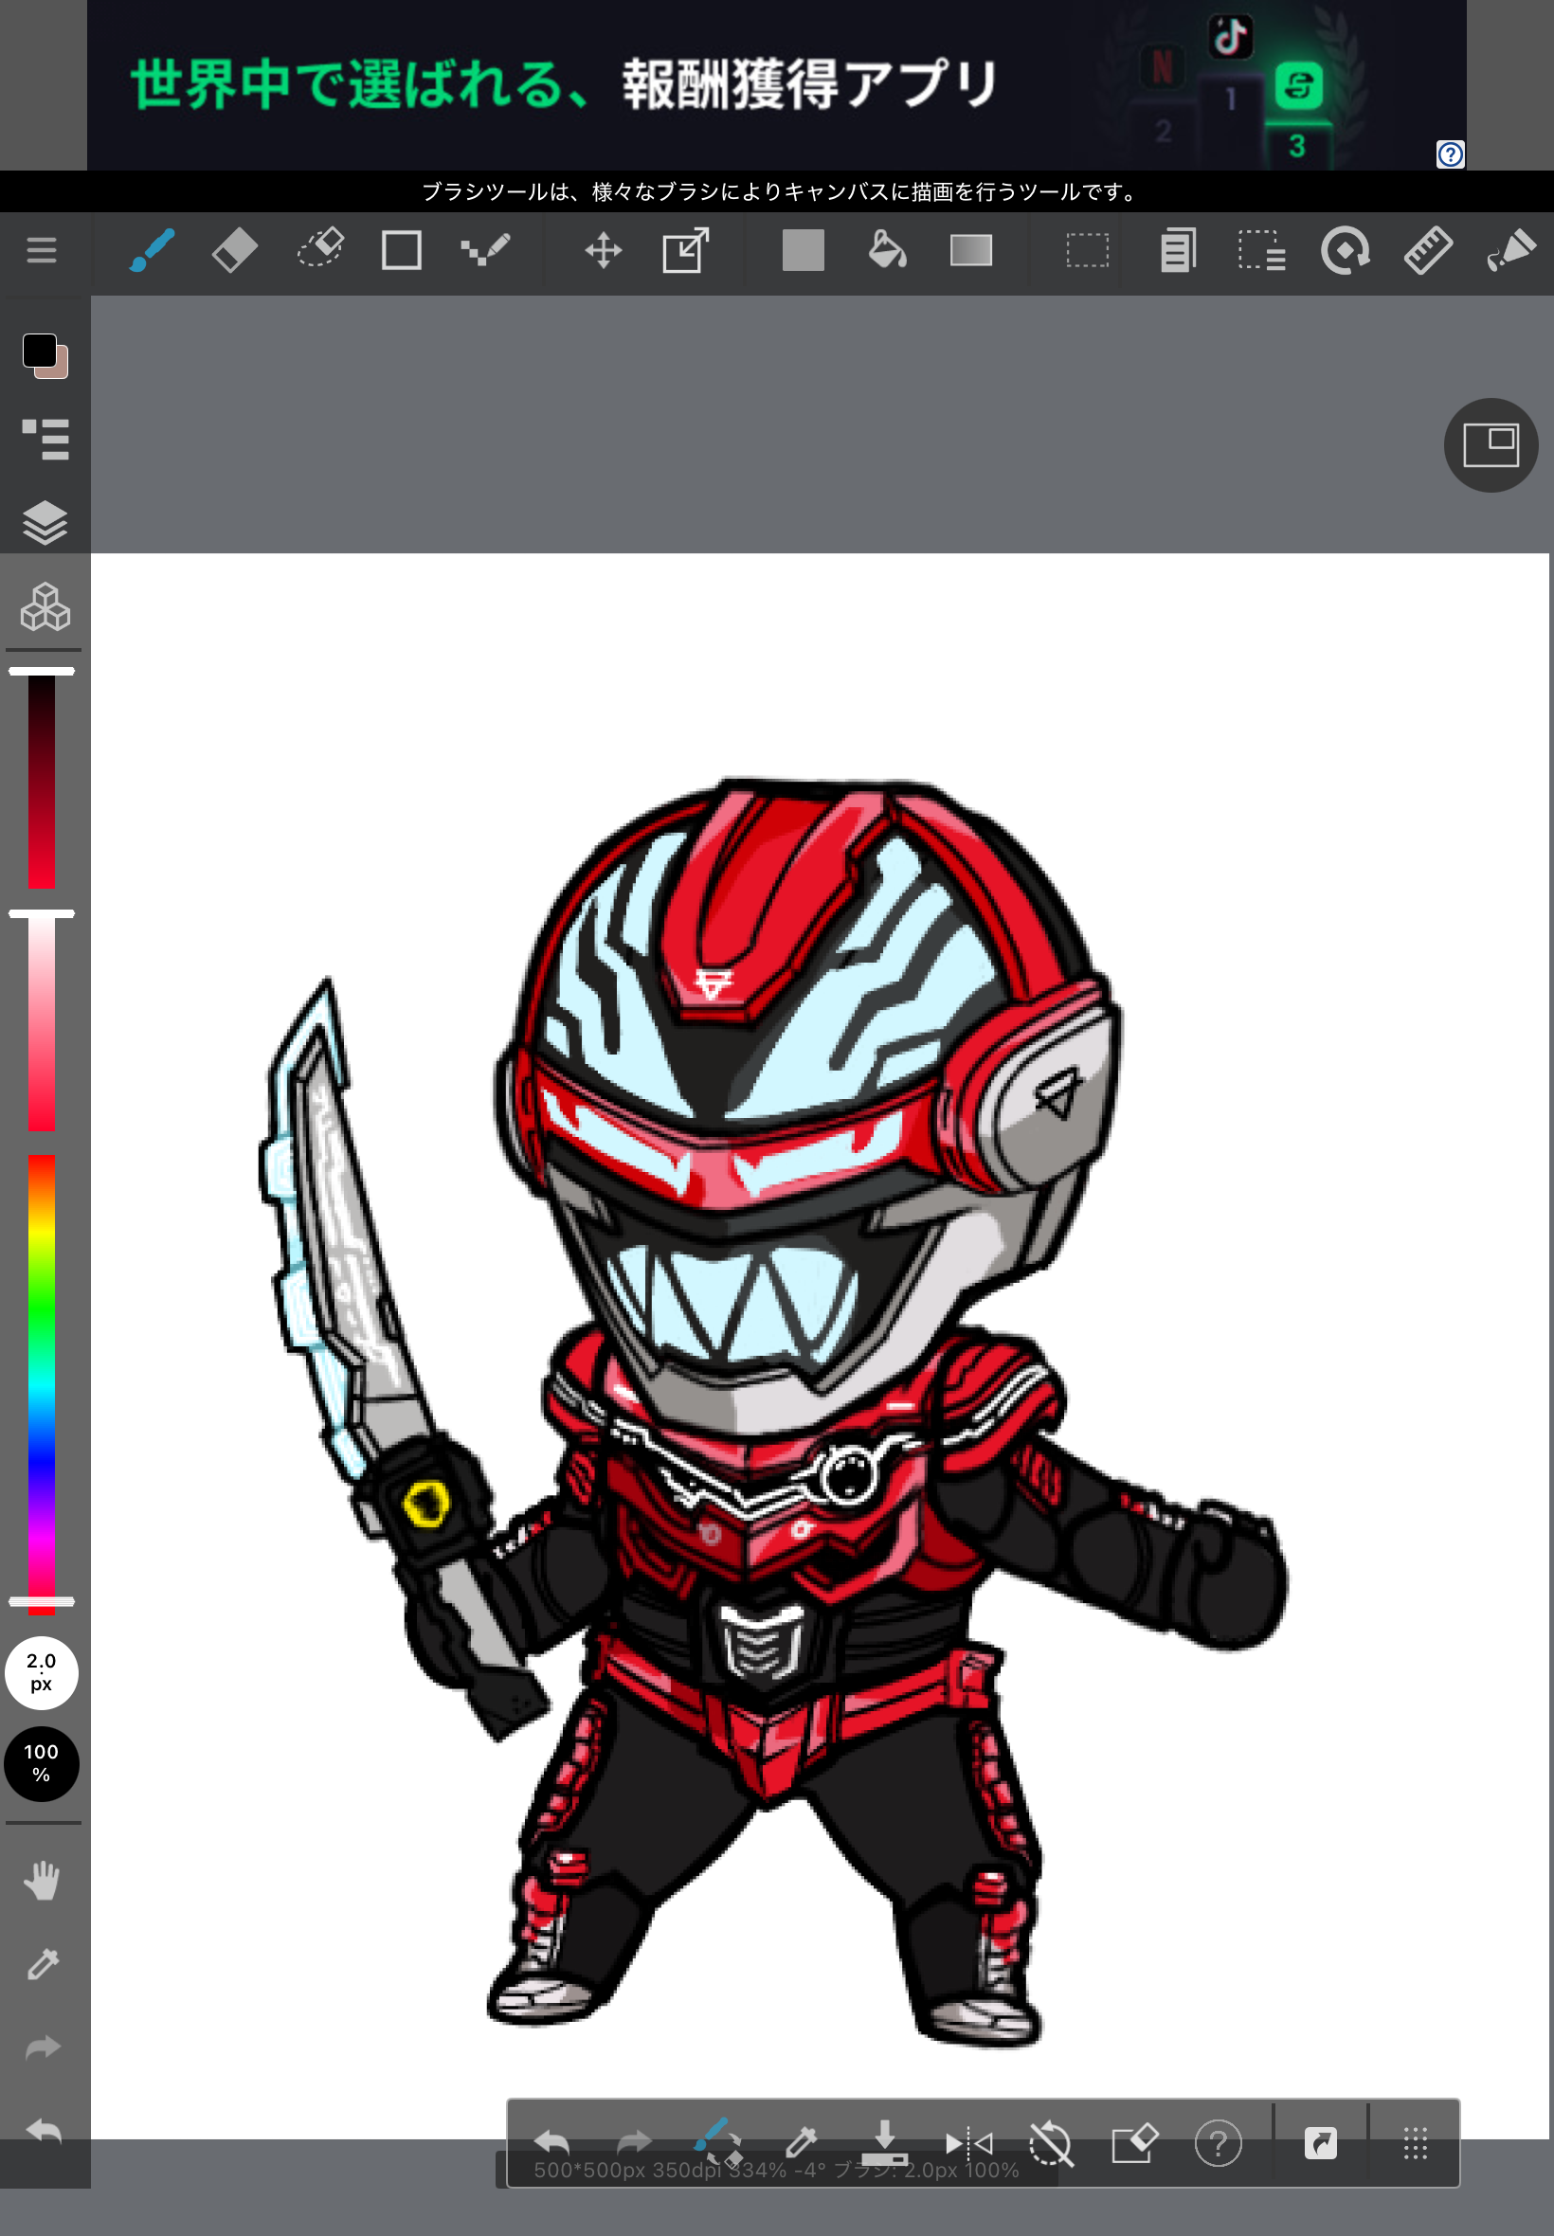Open the Layers panel from sidebar
1554x2236 pixels.
coord(45,523)
